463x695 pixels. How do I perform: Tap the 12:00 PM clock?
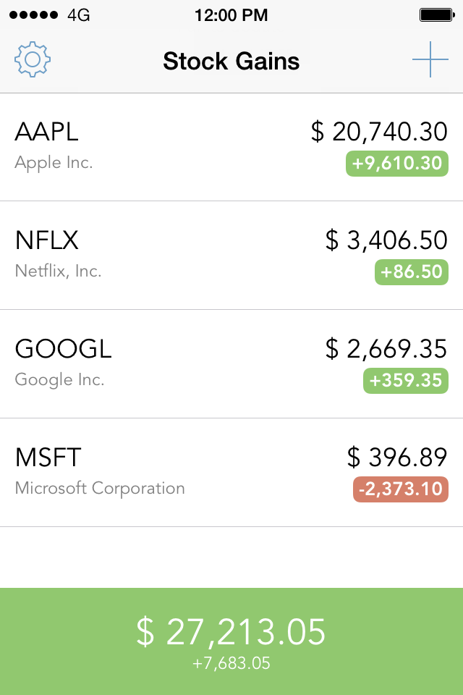pyautogui.click(x=231, y=15)
